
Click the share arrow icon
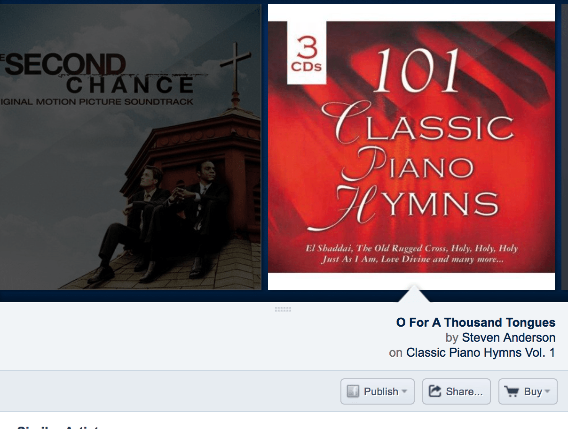[x=435, y=391]
